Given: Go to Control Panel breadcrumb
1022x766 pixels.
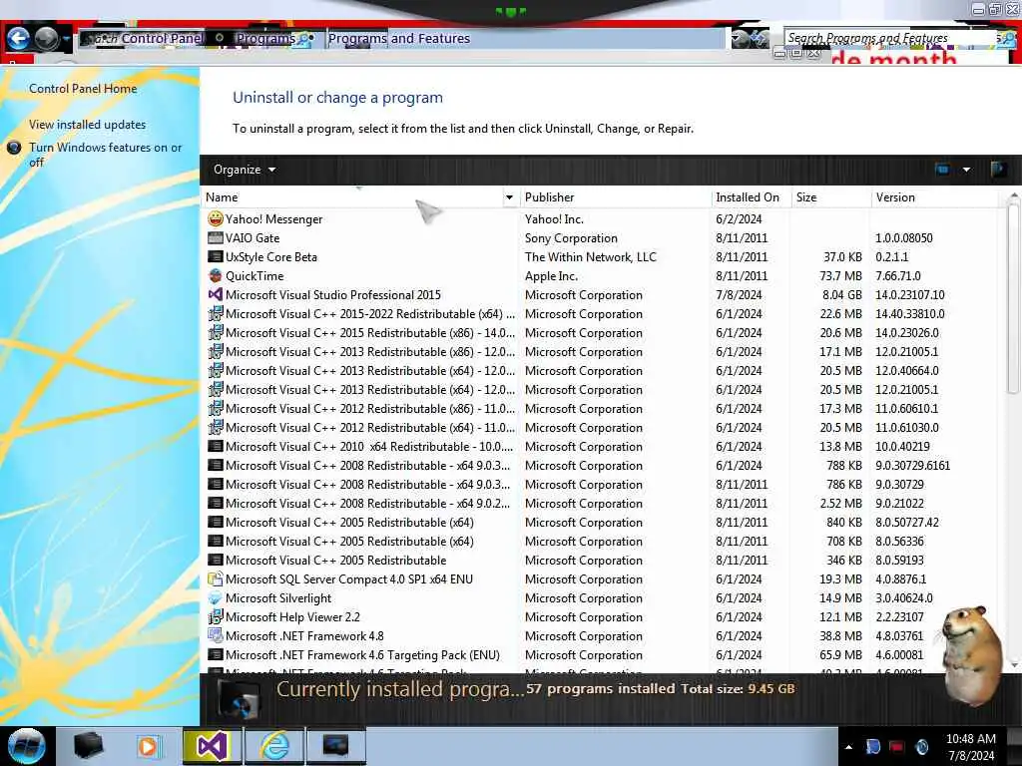Looking at the screenshot, I should 162,39.
